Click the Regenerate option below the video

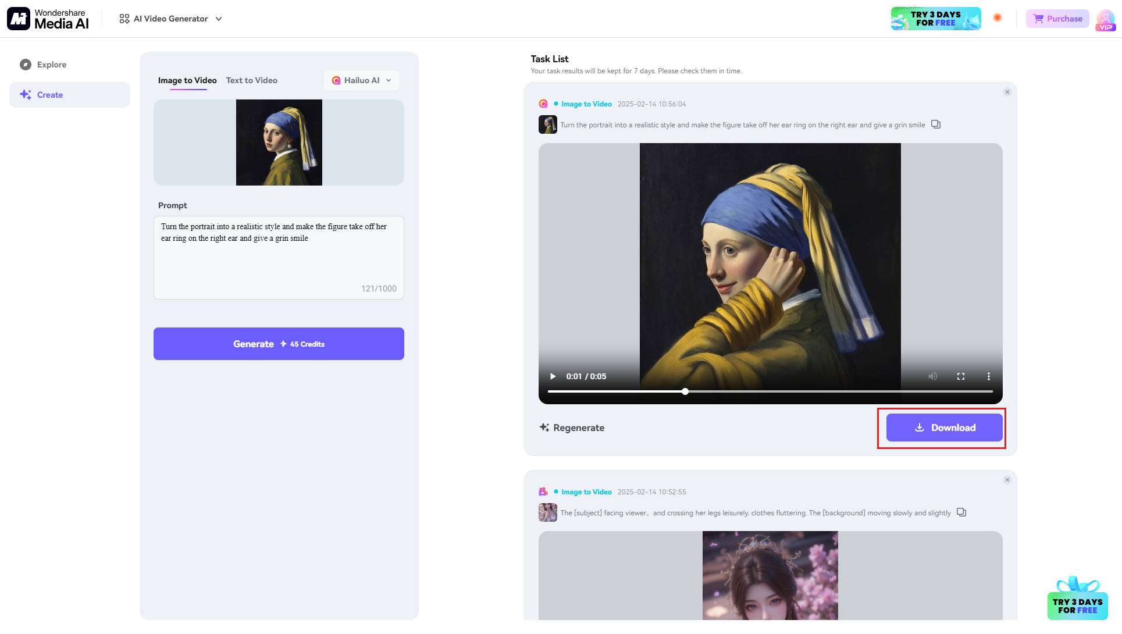tap(571, 428)
